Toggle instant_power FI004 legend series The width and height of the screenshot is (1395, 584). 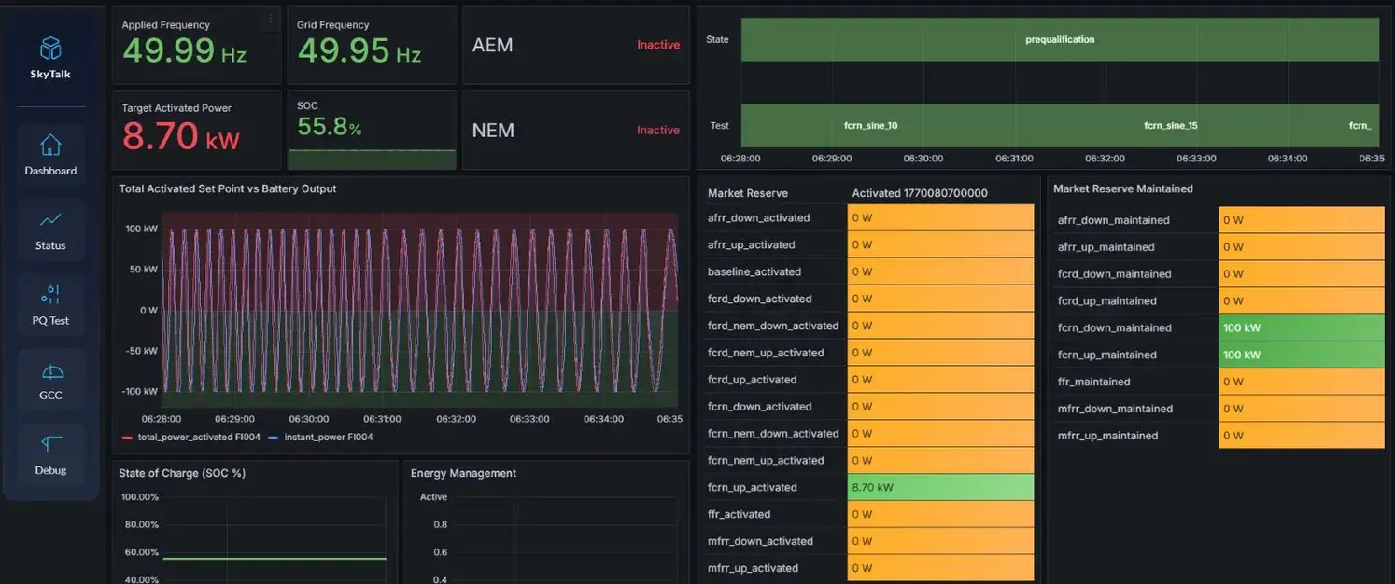click(x=319, y=437)
